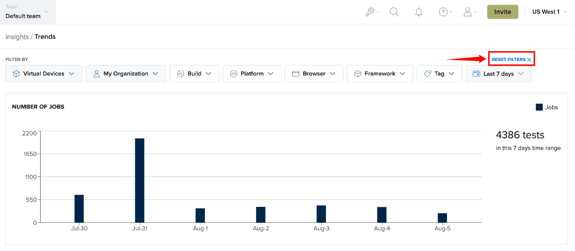Expand the Build filter dropdown
Screen dimensions: 575x251
click(x=194, y=73)
